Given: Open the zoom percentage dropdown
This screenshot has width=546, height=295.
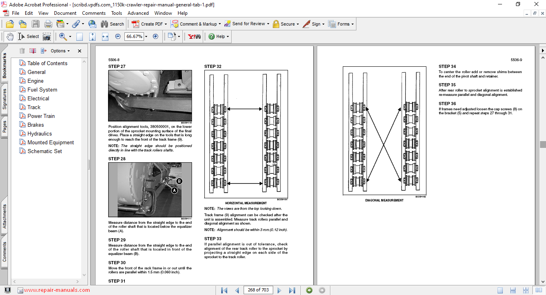Looking at the screenshot, I should click(x=146, y=36).
